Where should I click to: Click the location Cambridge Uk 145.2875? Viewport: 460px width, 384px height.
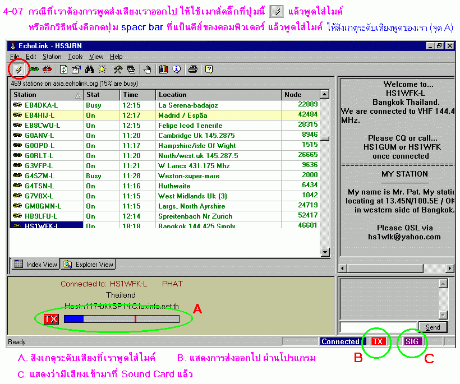[x=196, y=136]
